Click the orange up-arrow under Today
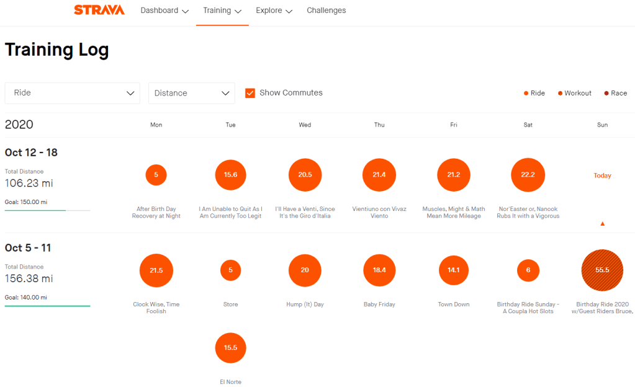The image size is (635, 387). (602, 223)
